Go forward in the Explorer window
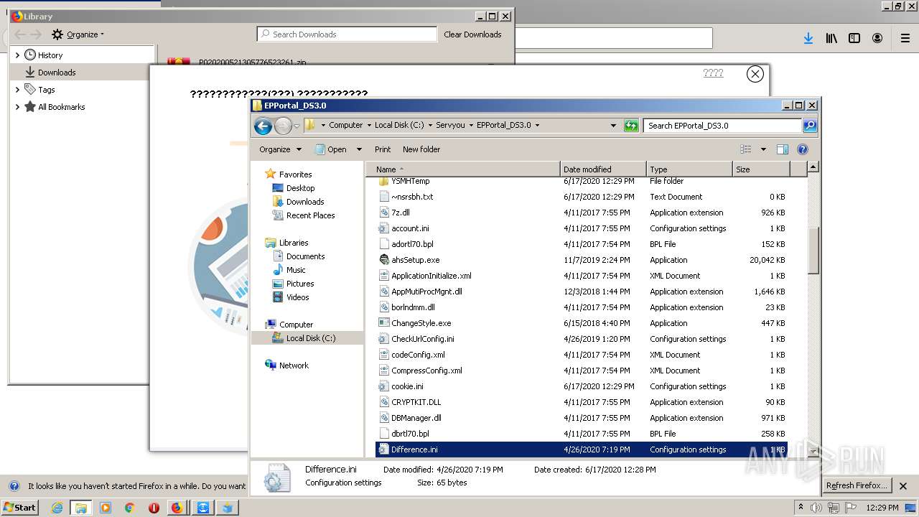Image resolution: width=919 pixels, height=517 pixels. coord(283,126)
